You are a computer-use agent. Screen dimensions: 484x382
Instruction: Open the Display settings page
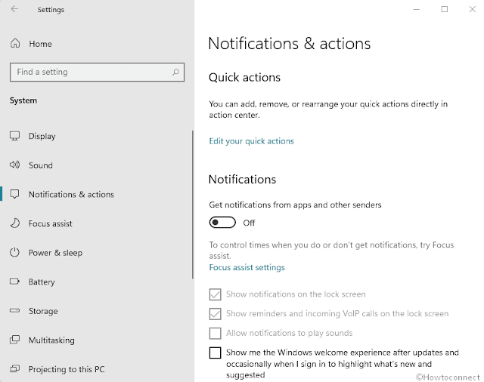pos(42,136)
